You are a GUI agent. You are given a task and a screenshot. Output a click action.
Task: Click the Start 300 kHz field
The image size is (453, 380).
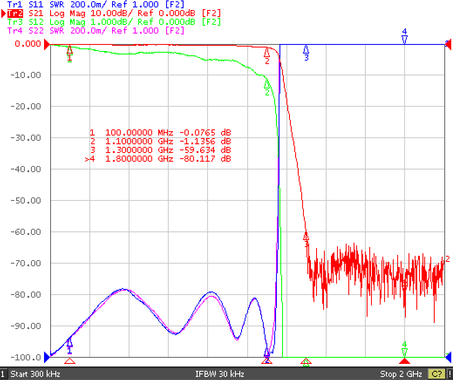pyautogui.click(x=35, y=374)
